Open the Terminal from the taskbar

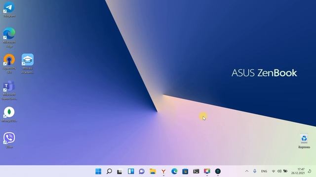(196, 171)
